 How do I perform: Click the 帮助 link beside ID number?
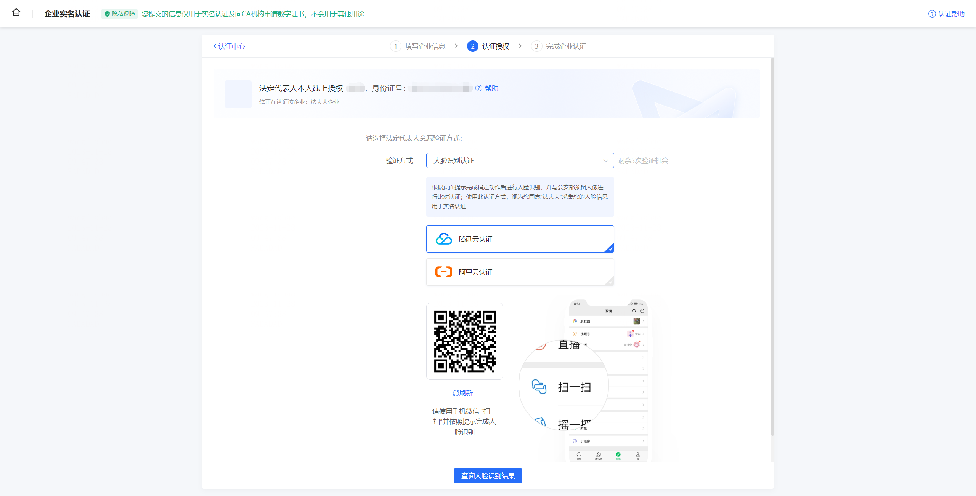pos(491,88)
